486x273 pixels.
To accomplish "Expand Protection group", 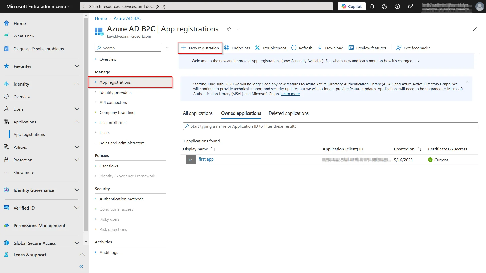I will pyautogui.click(x=77, y=160).
